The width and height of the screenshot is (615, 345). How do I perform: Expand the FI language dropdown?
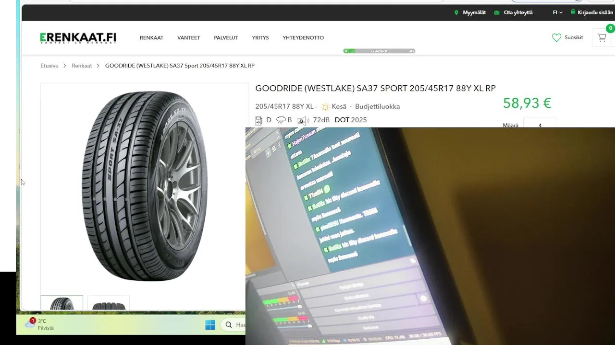pos(557,12)
